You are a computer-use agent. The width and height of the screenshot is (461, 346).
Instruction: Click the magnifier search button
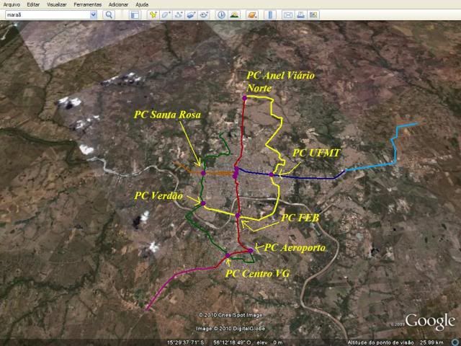coord(109,14)
